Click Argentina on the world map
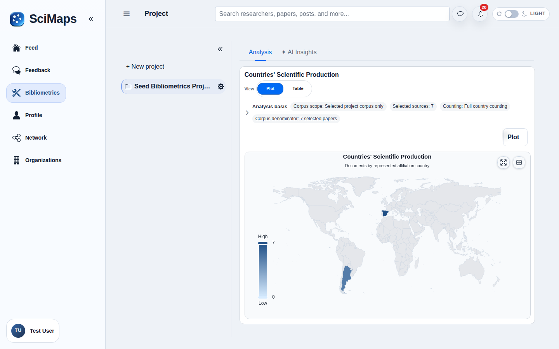The width and height of the screenshot is (559, 349). click(x=346, y=278)
